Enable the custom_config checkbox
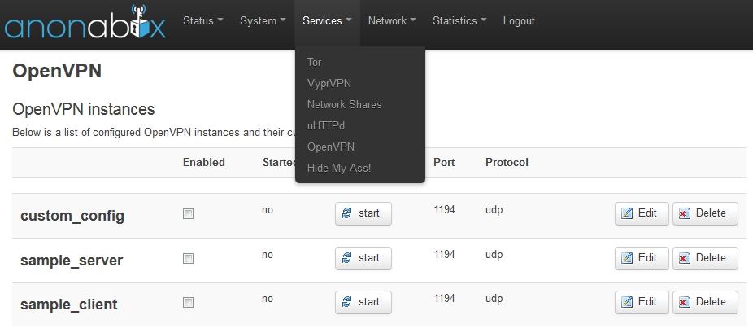Image resolution: width=753 pixels, height=333 pixels. click(188, 214)
